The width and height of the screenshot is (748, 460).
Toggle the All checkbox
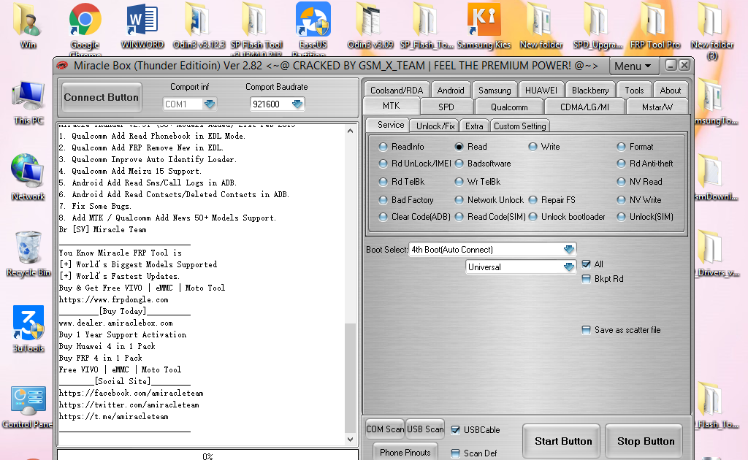(587, 264)
